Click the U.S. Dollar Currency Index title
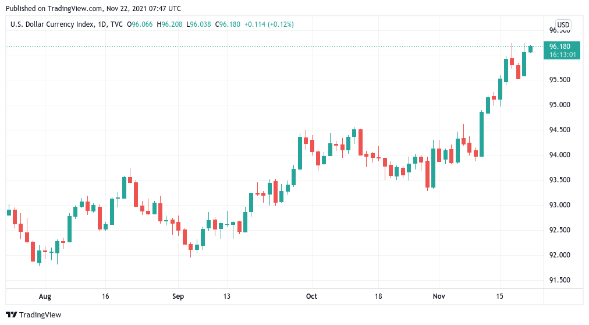The width and height of the screenshot is (589, 325). pyautogui.click(x=52, y=24)
